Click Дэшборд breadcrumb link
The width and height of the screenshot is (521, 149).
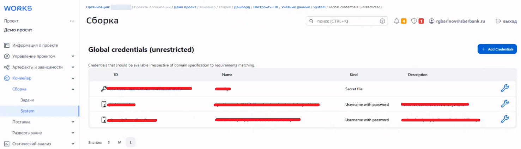point(242,7)
